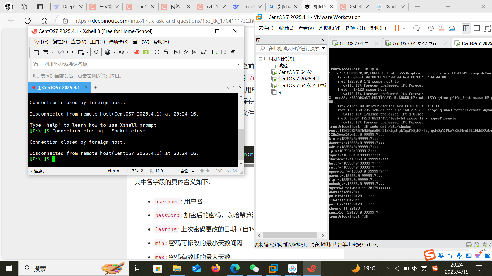492x276 pixels.
Task: Toggle the VMware thumbnail bar view
Action: [477, 28]
